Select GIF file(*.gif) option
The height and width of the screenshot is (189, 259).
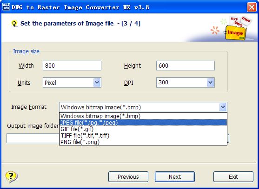[x=143, y=129]
